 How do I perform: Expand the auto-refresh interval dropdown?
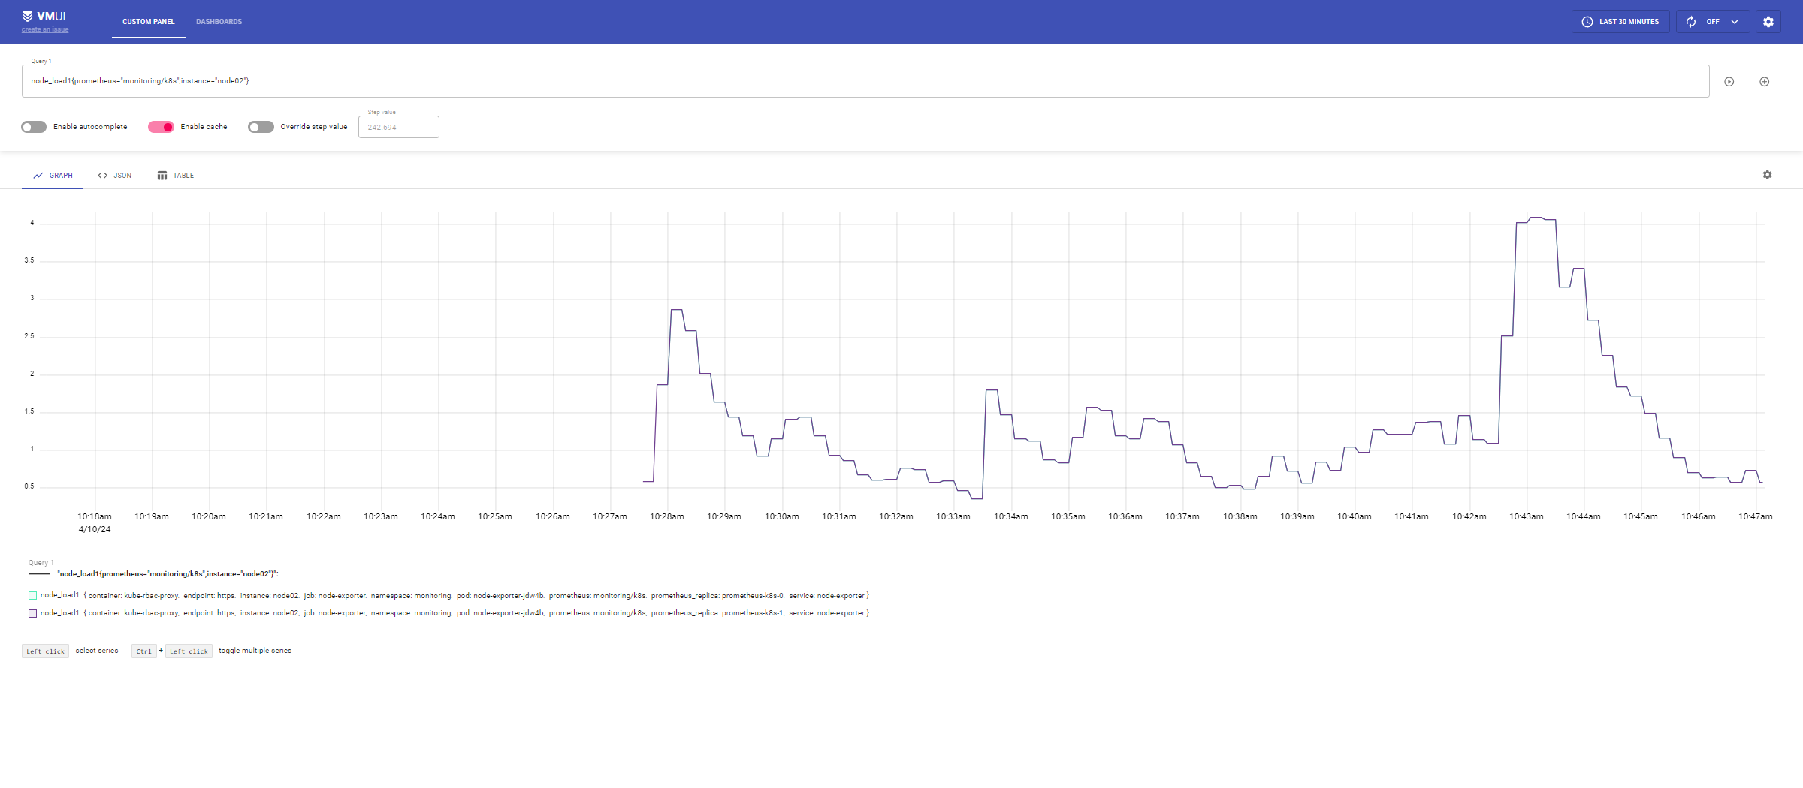[1735, 22]
